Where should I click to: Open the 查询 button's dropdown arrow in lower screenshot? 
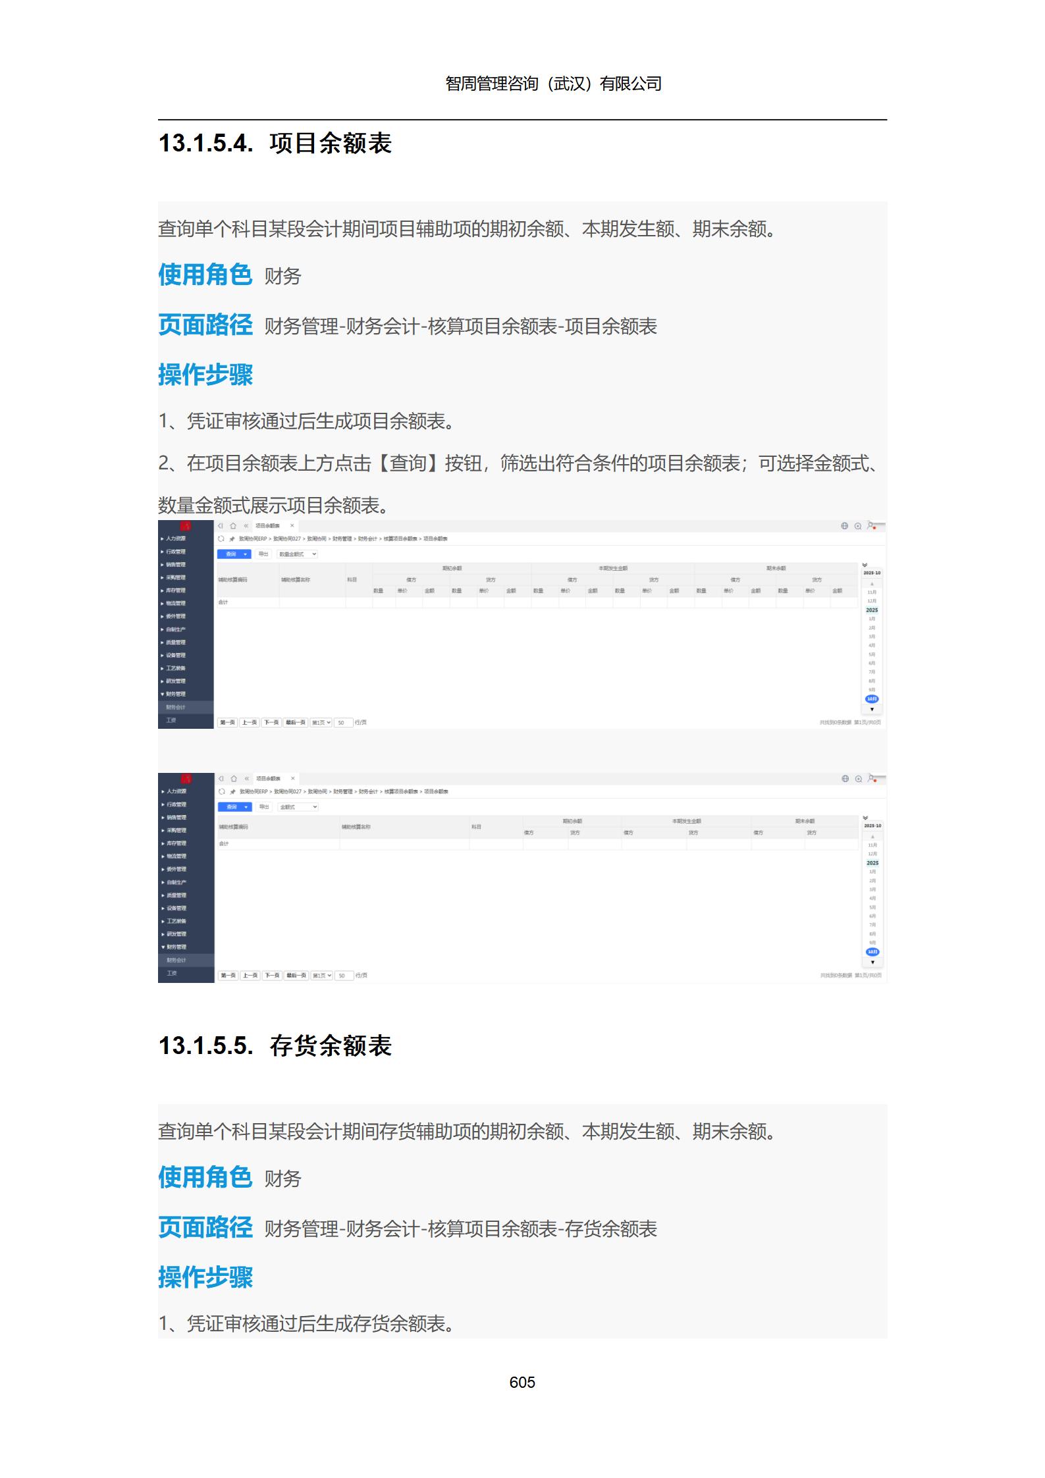coord(247,807)
